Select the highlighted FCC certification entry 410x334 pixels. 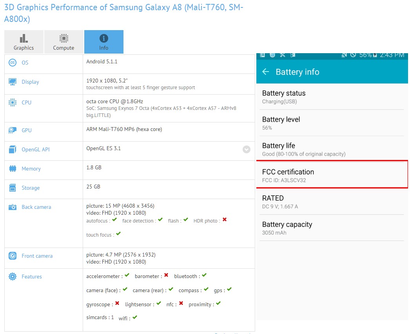332,175
